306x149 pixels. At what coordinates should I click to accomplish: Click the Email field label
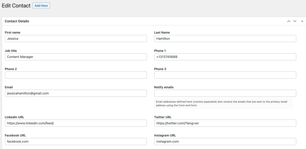point(9,87)
